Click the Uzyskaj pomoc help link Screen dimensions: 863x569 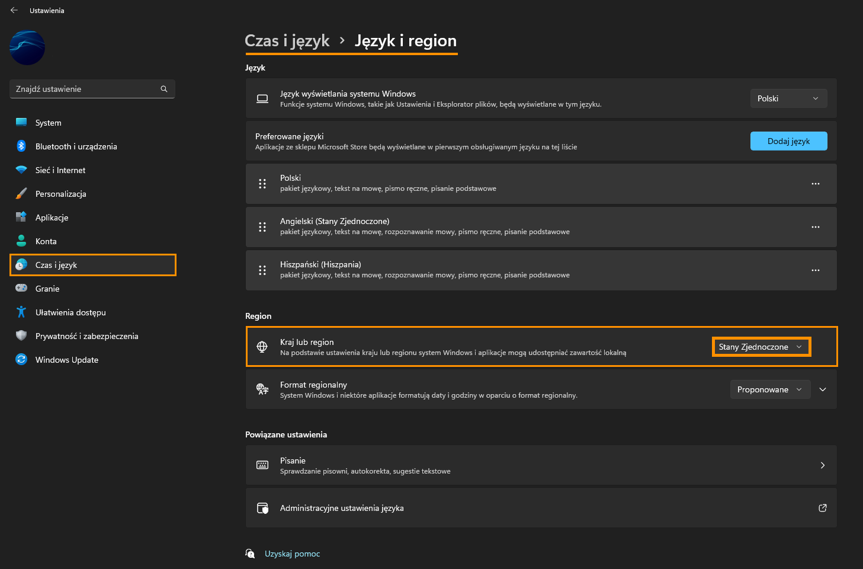click(x=292, y=554)
